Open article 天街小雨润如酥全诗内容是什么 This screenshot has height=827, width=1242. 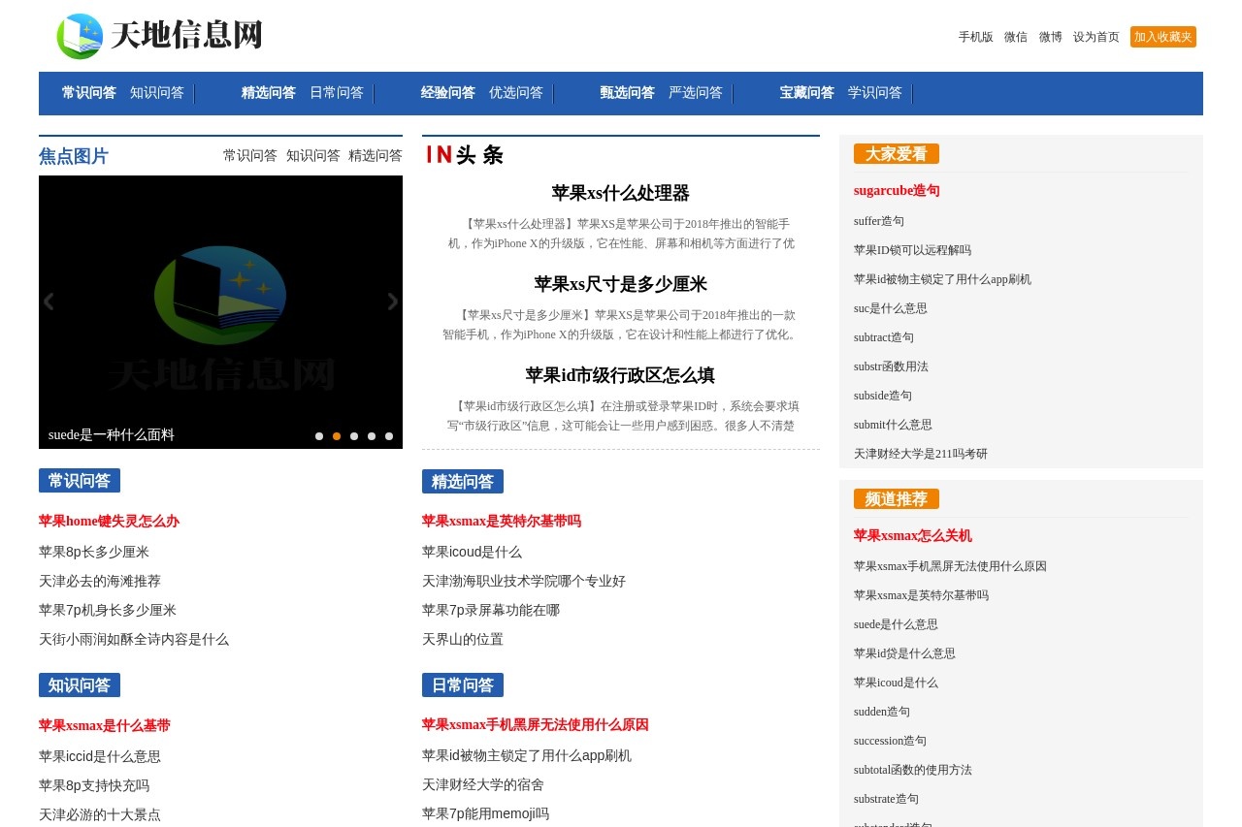coord(134,639)
